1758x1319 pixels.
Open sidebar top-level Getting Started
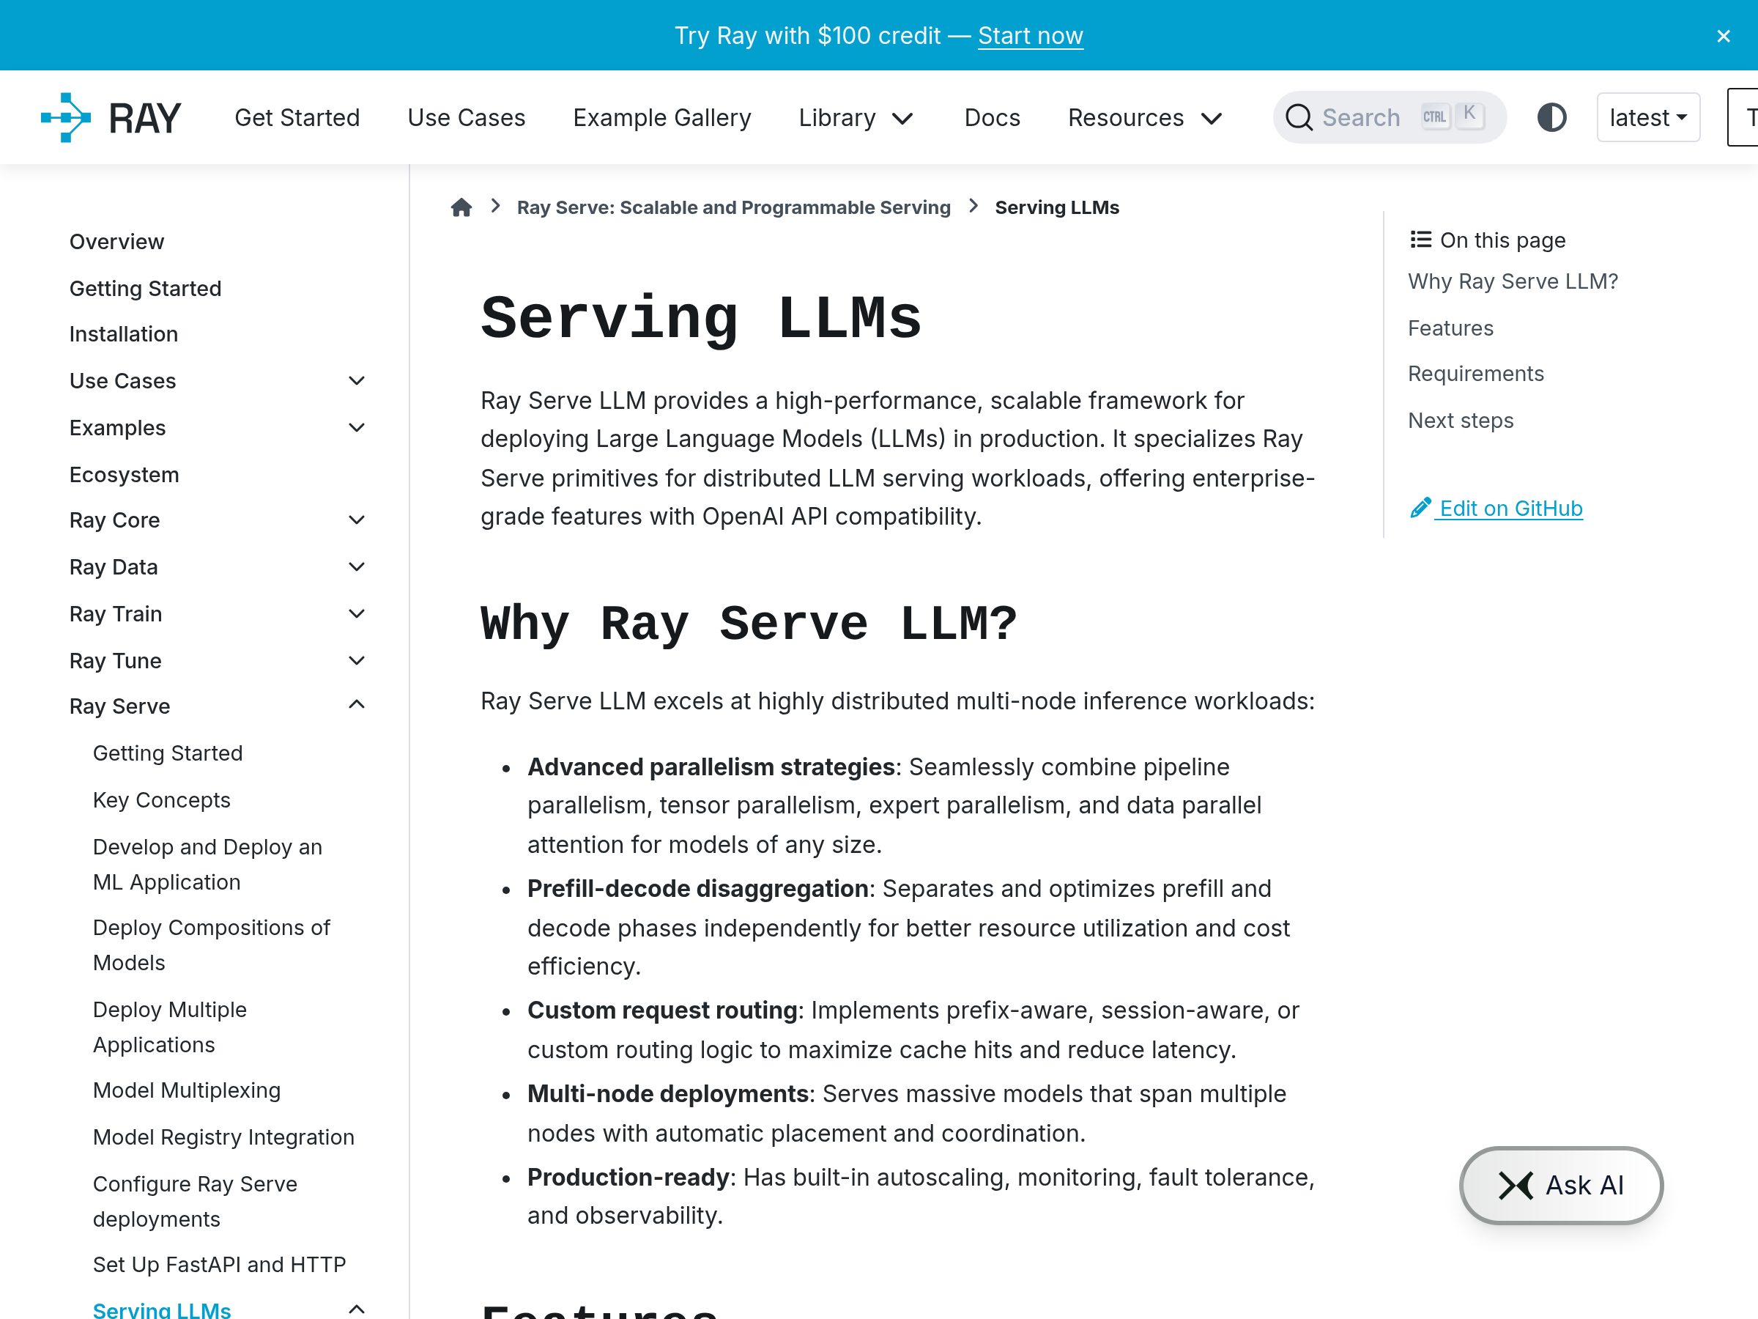(x=146, y=289)
